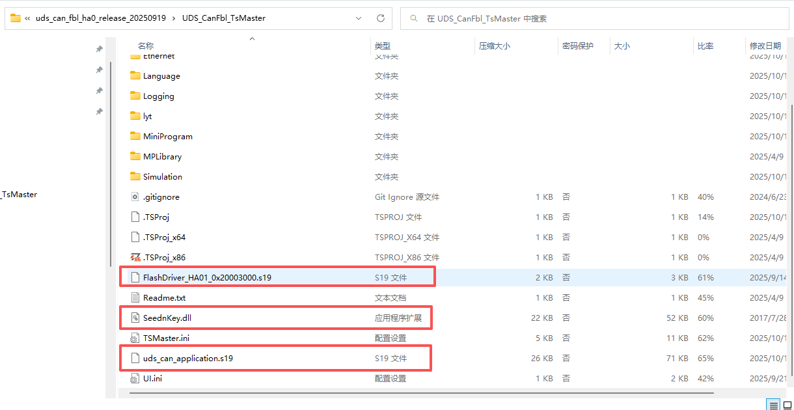
Task: Select the SeednKey.dll file icon
Action: pos(135,318)
